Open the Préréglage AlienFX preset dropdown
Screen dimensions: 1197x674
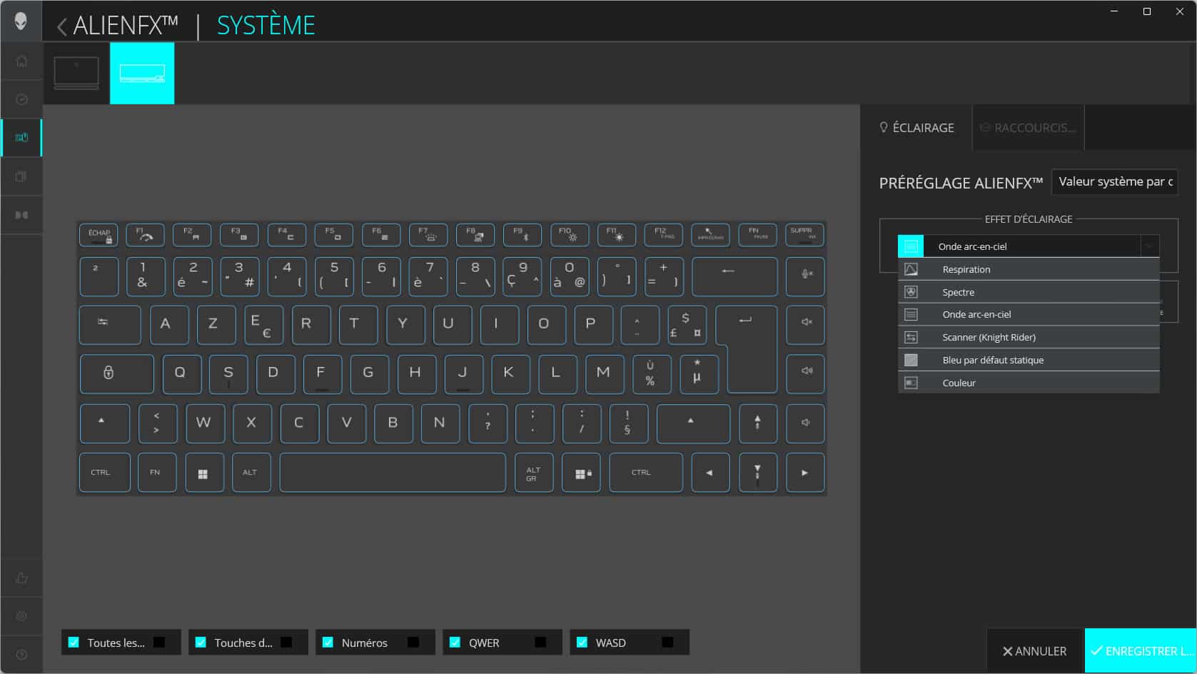[x=1113, y=182]
